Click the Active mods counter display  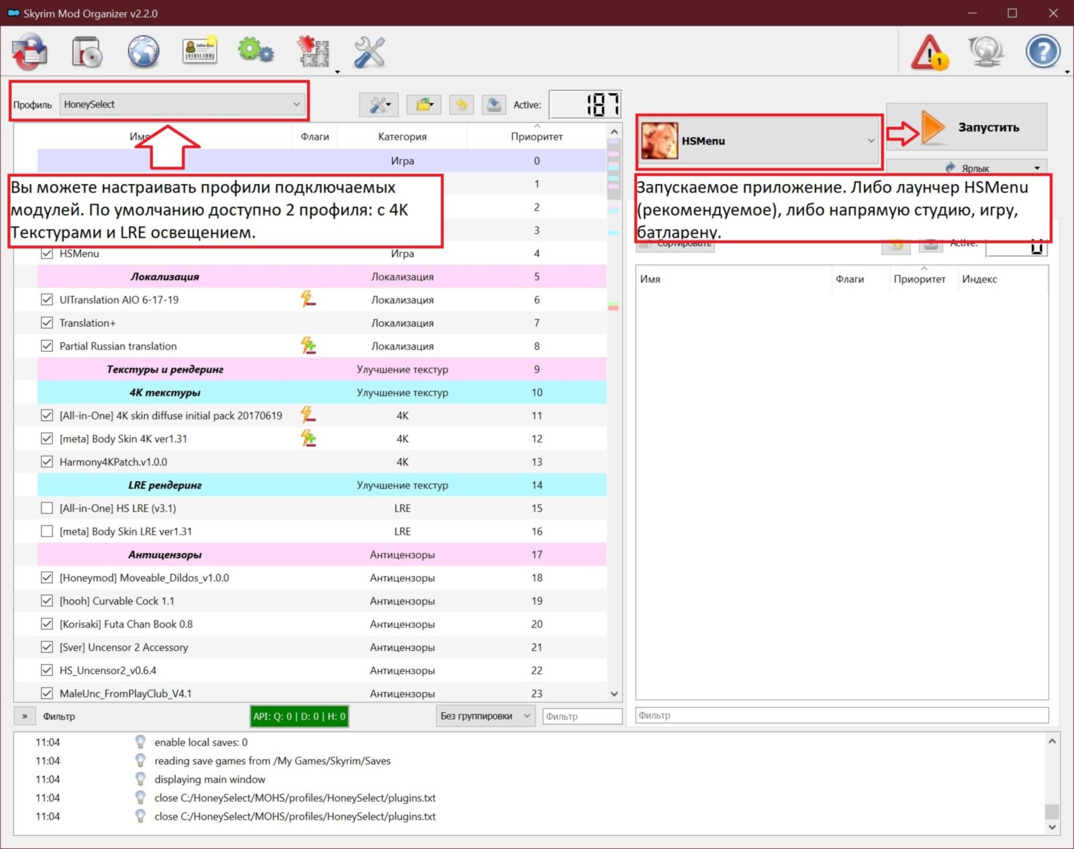click(585, 105)
